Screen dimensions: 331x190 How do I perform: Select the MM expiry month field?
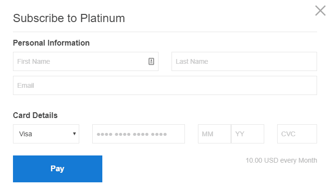214,134
